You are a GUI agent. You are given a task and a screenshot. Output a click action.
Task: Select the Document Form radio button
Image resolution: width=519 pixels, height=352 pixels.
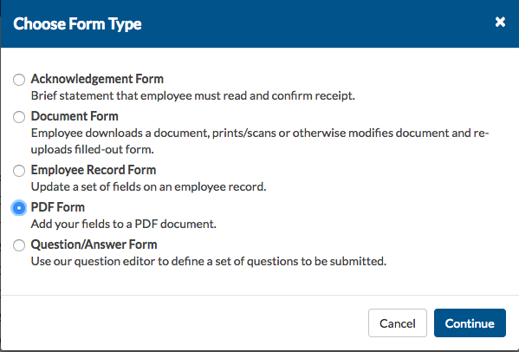(19, 117)
